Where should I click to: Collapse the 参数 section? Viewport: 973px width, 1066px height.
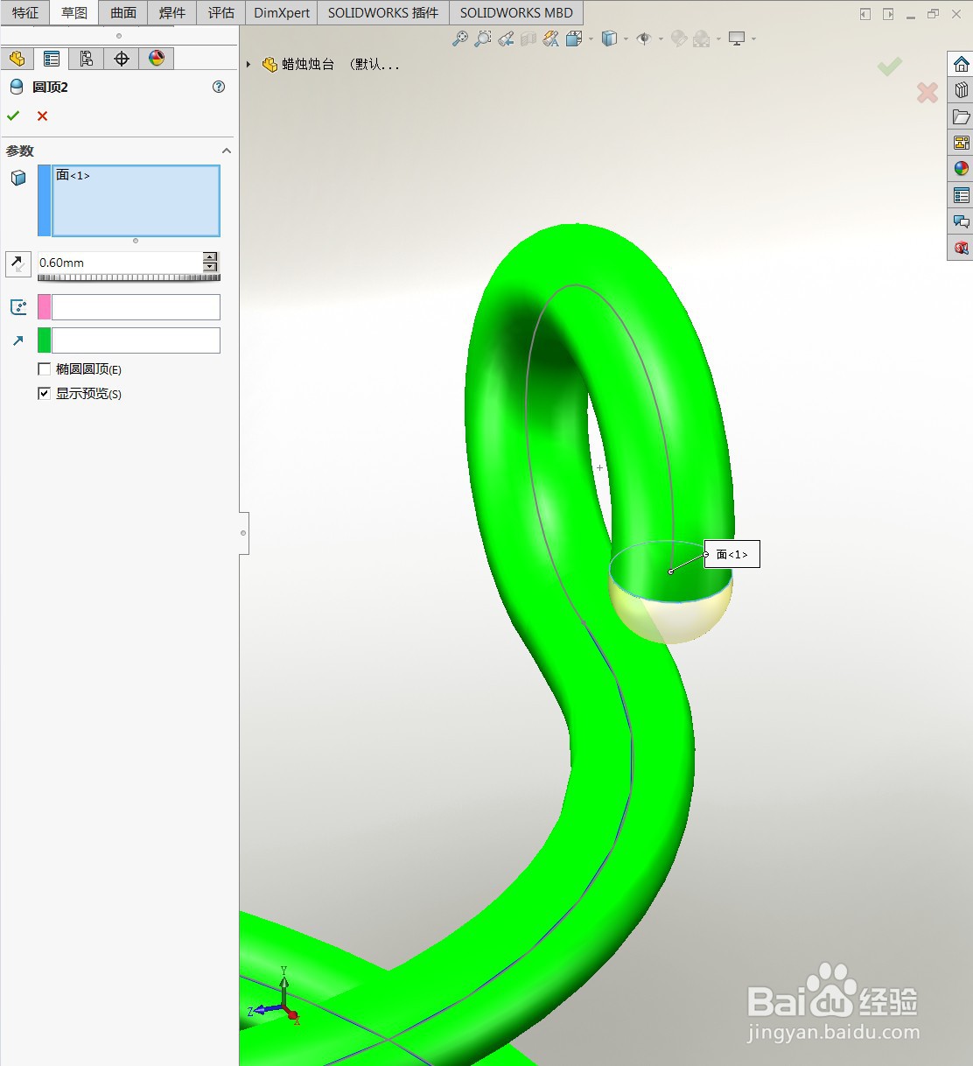227,151
